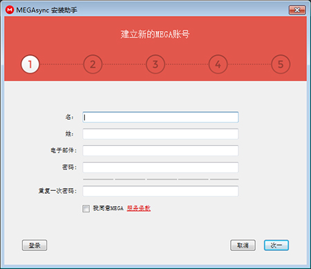Click the password strength indicator bar

[x=160, y=179]
